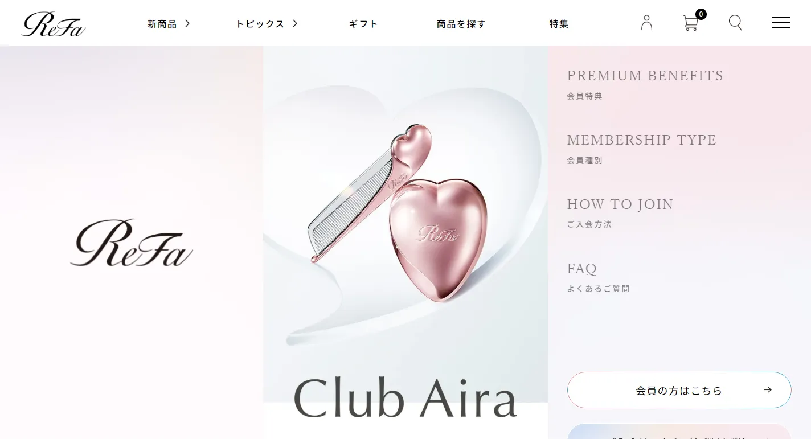The image size is (811, 439).
Task: Expand the 新商品 chevron
Action: 187,23
